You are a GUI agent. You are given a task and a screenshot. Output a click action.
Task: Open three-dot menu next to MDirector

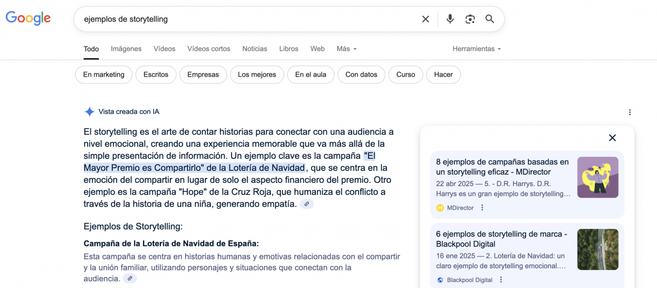482,208
